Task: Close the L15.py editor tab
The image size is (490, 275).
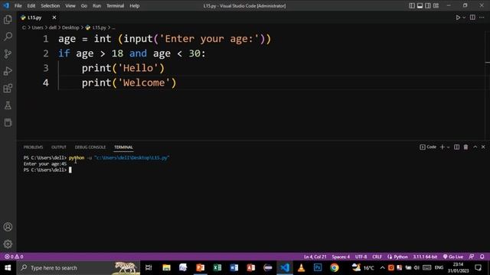Action: pos(54,18)
